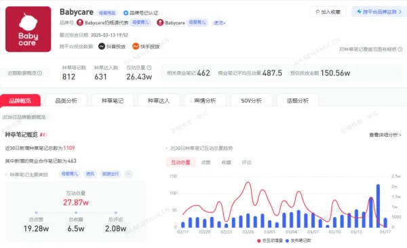Click the 6.5w total collections value
This screenshot has height=248, width=407.
76,228
